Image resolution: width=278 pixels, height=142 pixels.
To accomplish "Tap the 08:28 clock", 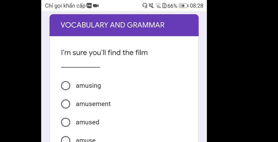I will point(197,6).
